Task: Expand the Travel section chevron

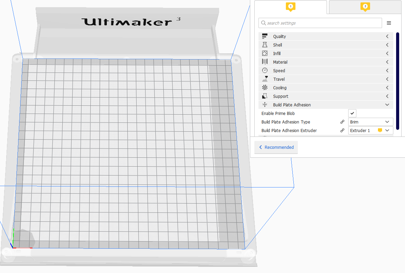Action: point(387,79)
